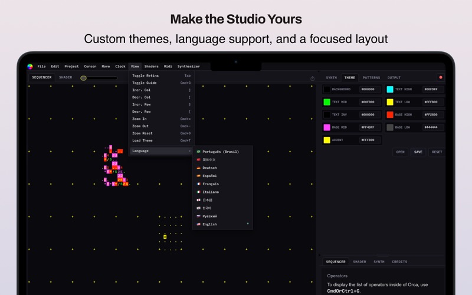Click the share icon above the sequencer grid
Viewport: 472px width, 295px height.
pos(313,78)
